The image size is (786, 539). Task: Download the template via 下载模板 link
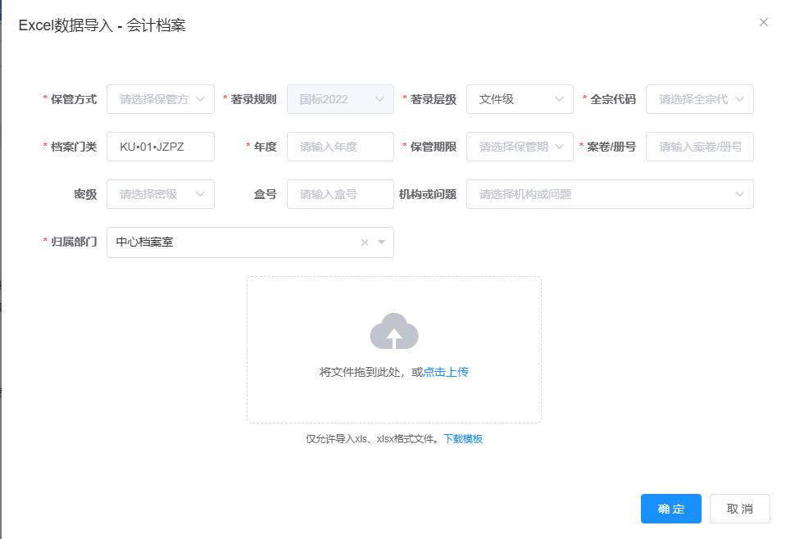tap(463, 439)
